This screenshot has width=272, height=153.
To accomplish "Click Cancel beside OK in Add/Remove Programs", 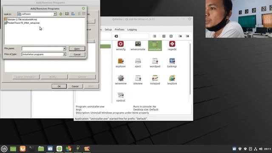I will coord(75,86).
